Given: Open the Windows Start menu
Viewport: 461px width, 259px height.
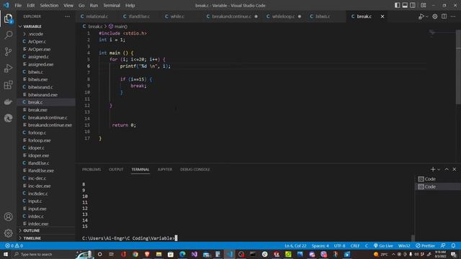Looking at the screenshot, I should coord(6,254).
